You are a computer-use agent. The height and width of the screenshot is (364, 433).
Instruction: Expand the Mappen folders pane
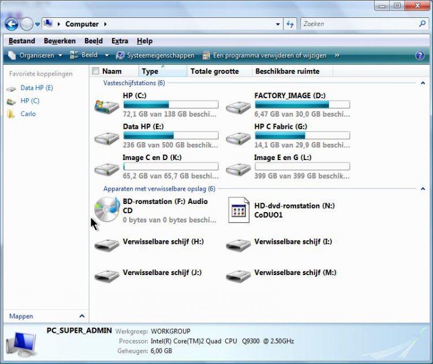pos(82,316)
